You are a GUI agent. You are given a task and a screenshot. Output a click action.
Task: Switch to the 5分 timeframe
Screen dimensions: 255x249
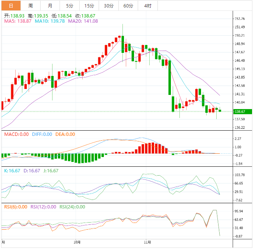coord(70,6)
